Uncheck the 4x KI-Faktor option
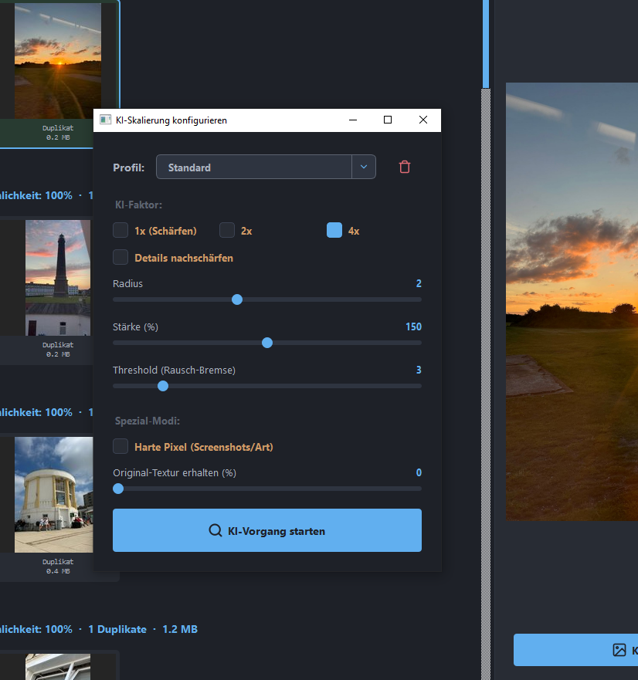This screenshot has height=680, width=638. [334, 230]
